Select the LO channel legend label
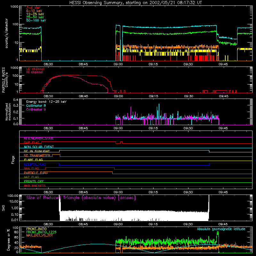 (x=35, y=69)
